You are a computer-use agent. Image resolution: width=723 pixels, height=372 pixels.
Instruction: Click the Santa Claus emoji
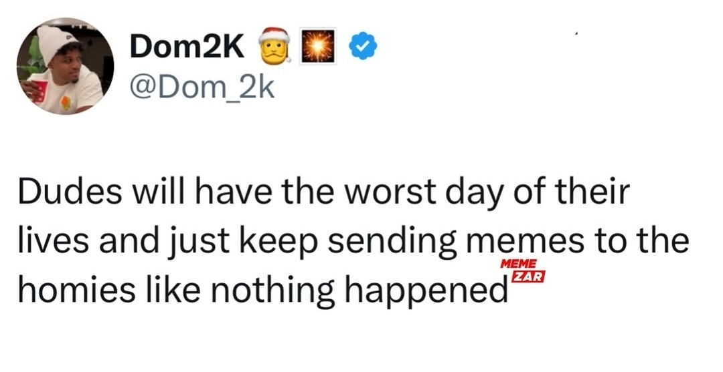(274, 45)
